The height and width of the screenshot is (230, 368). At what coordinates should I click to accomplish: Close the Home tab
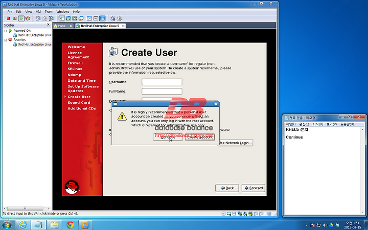71,26
